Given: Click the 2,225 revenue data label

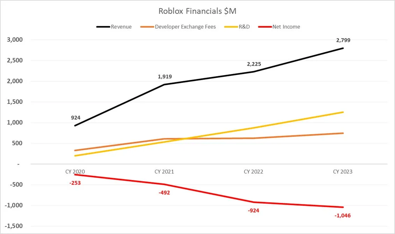Looking at the screenshot, I should [254, 64].
